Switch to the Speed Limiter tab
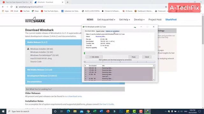The height and width of the screenshot is (114, 204). pos(100,31)
